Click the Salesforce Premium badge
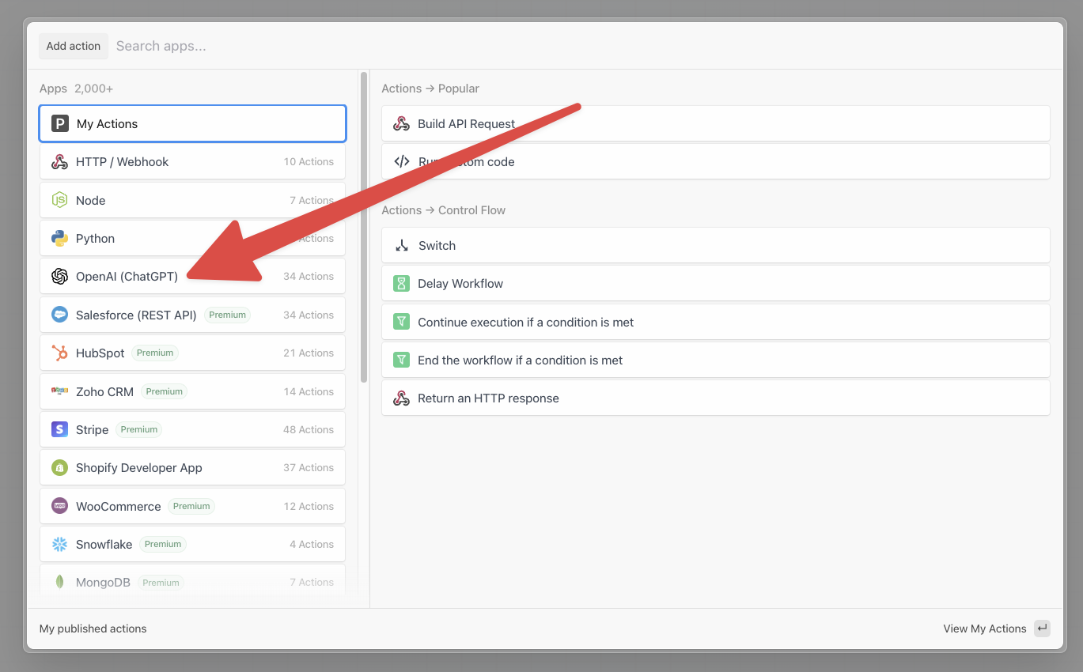Image resolution: width=1083 pixels, height=672 pixels. click(228, 315)
